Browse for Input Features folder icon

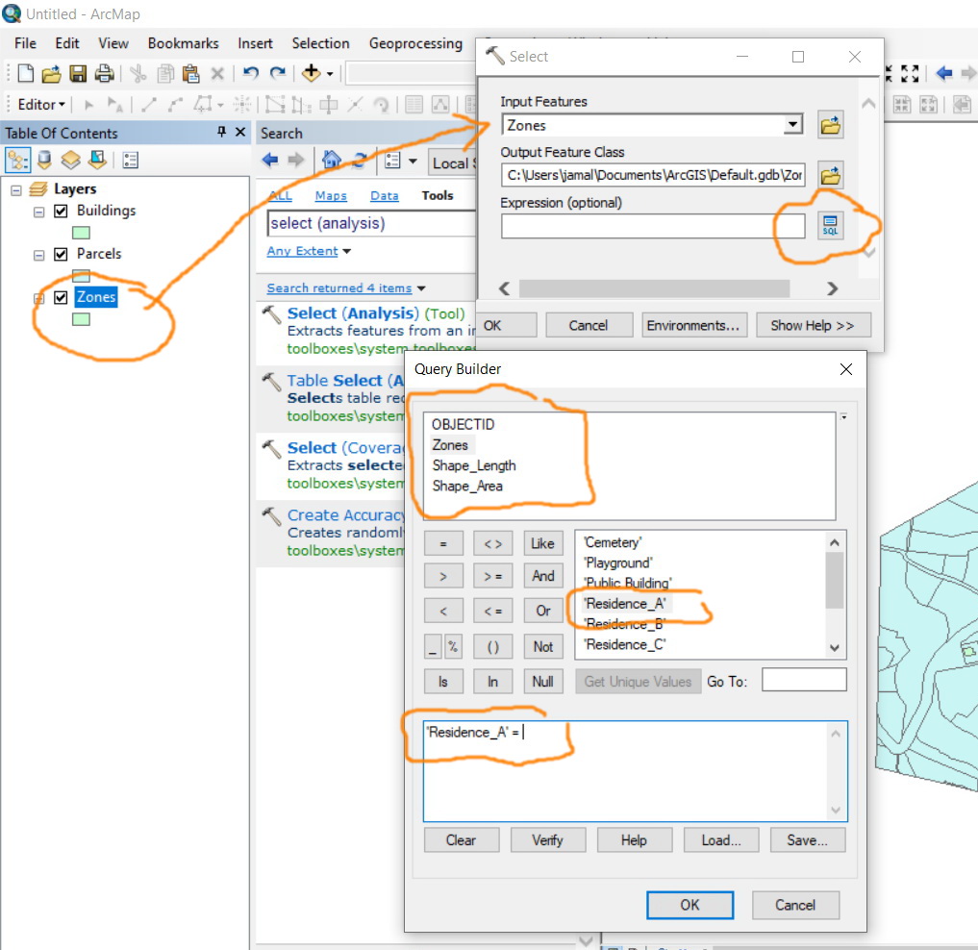tap(830, 125)
